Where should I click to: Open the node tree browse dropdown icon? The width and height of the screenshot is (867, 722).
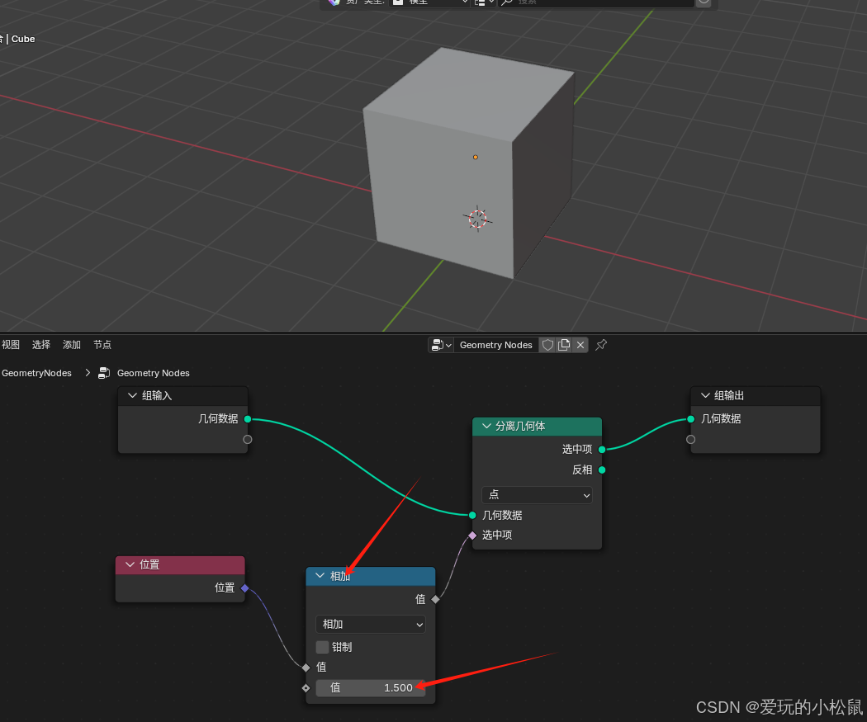tap(441, 345)
